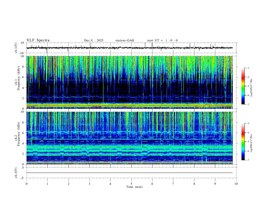Click time axis tick label "5"
This screenshot has width=266, height=206.
[x=131, y=184]
